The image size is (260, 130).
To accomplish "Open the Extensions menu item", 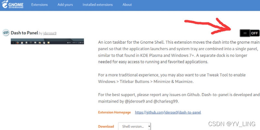I will (39, 5).
